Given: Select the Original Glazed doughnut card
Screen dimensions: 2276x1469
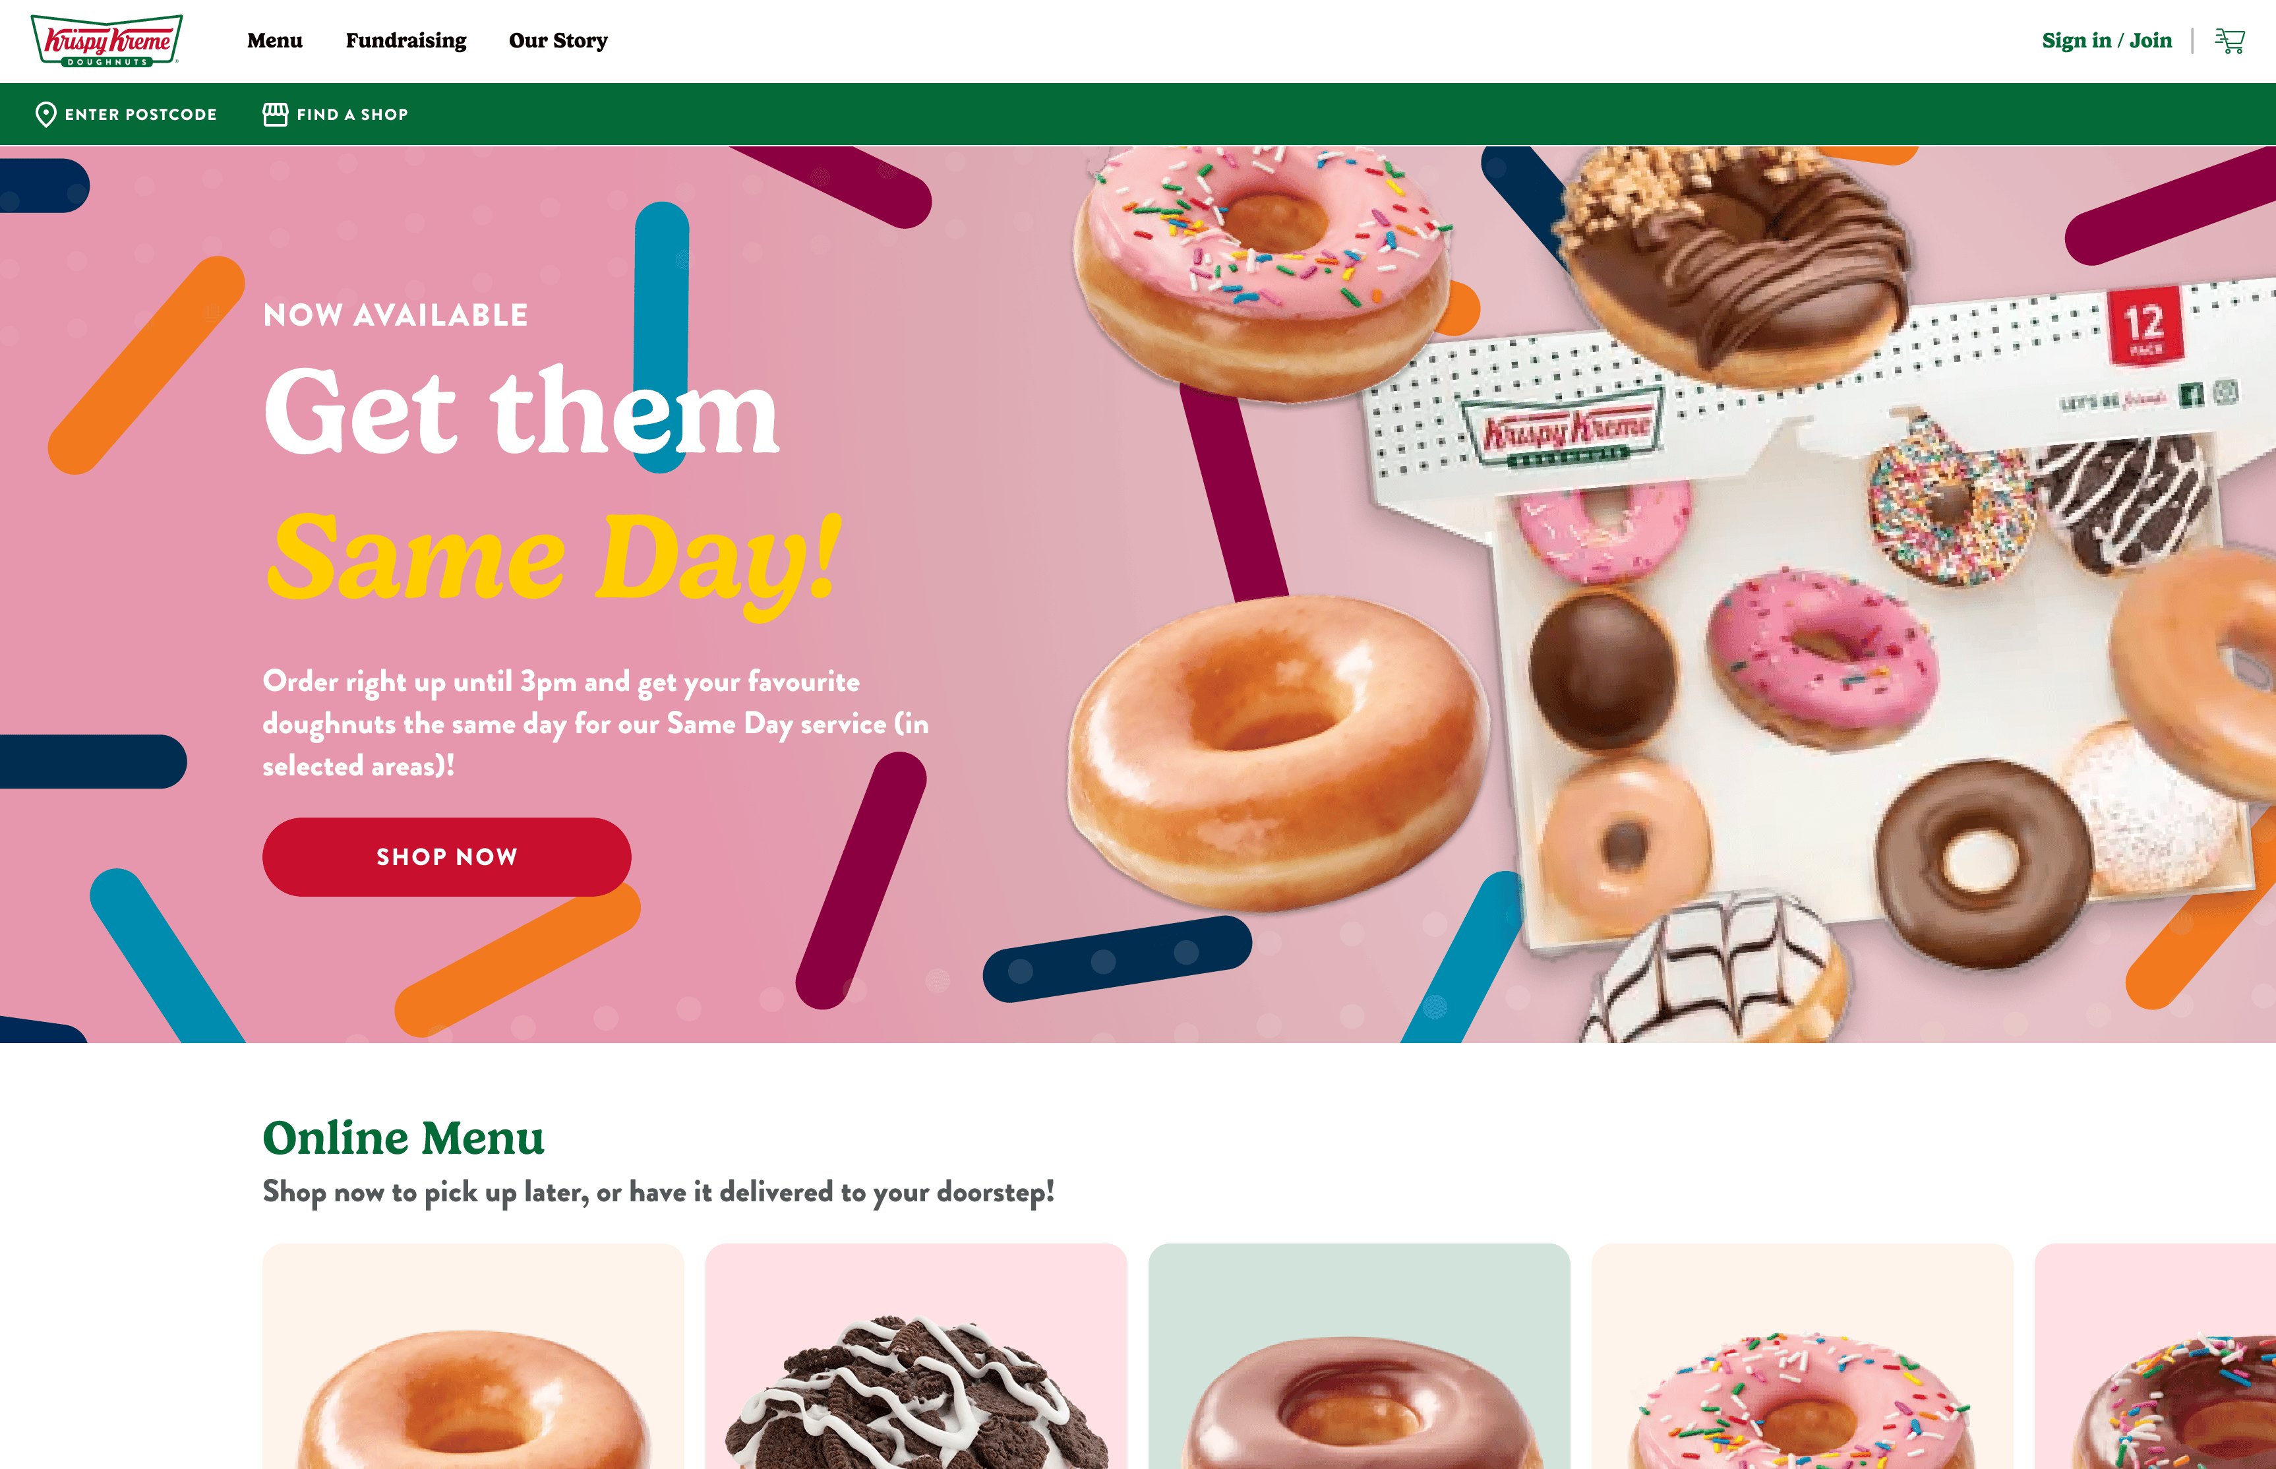Looking at the screenshot, I should (x=473, y=1356).
